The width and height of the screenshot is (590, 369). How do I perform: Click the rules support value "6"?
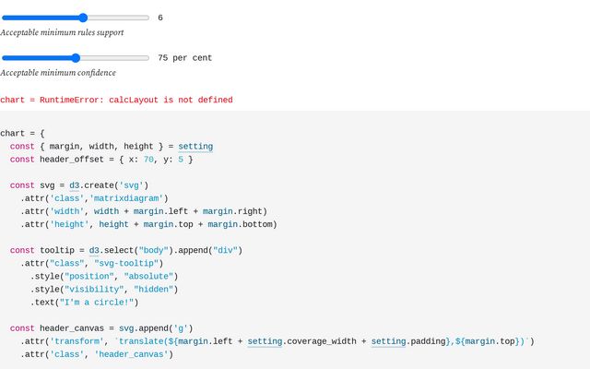pyautogui.click(x=160, y=18)
